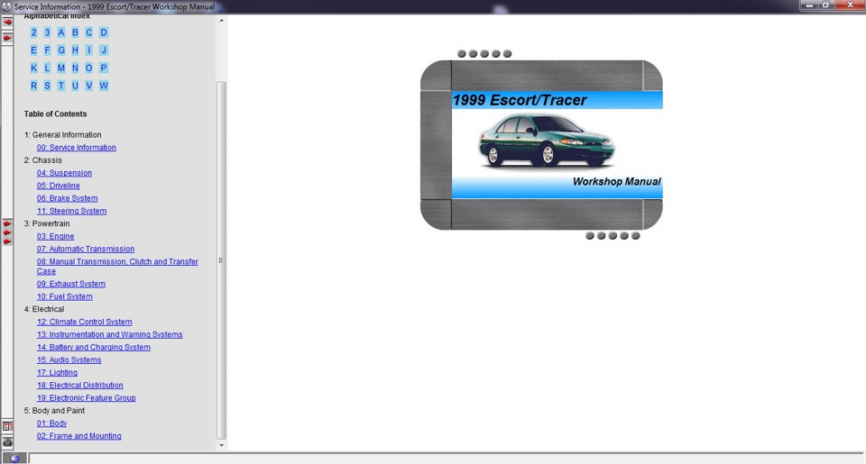The image size is (866, 464).
Task: Open 19: Electronic Feature Group
Action: coord(87,398)
